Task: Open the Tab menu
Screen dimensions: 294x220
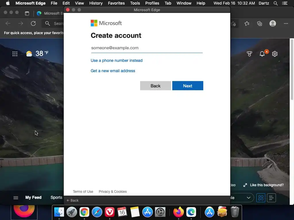Action: [168, 3]
